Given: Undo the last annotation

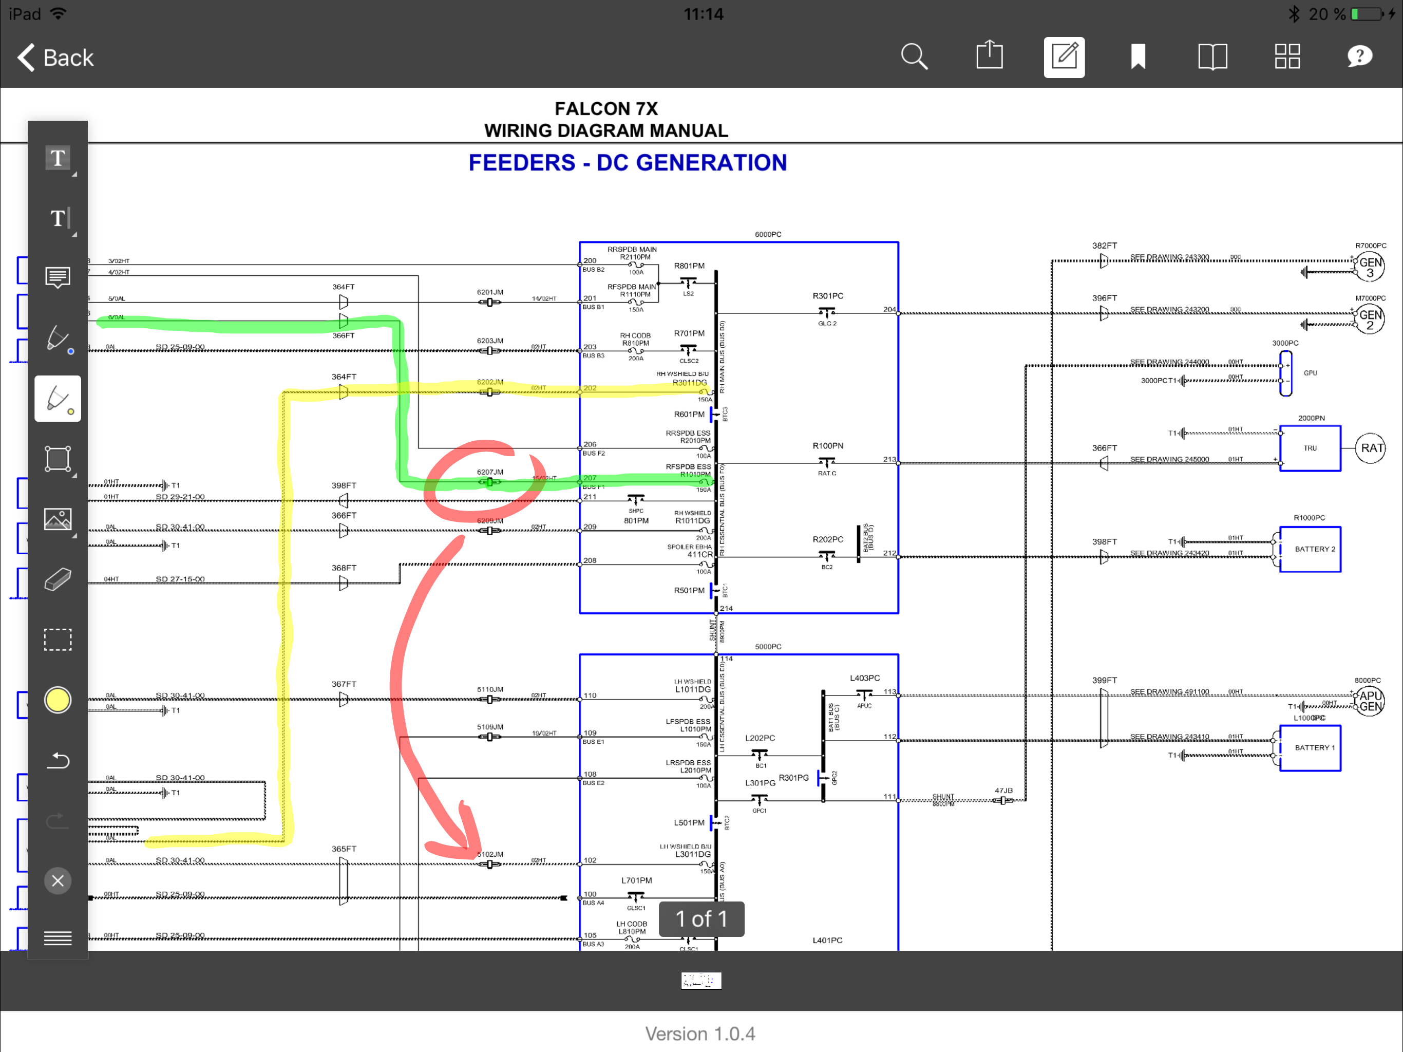Looking at the screenshot, I should coord(58,760).
